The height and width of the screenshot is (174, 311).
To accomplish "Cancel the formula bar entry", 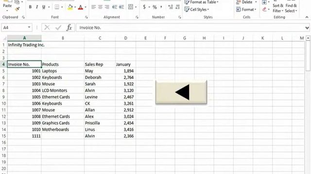I will point(47,28).
